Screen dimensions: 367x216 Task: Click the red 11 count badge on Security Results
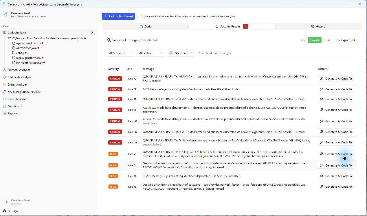point(245,27)
